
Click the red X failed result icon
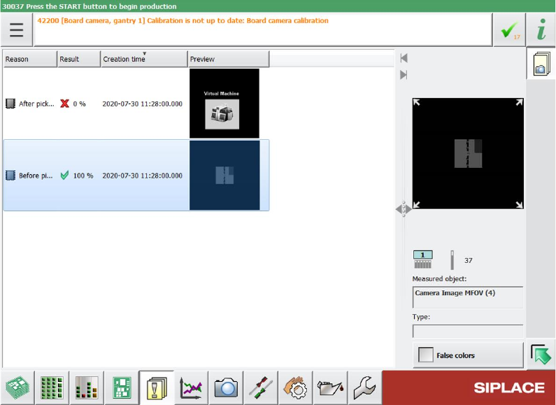coord(64,104)
